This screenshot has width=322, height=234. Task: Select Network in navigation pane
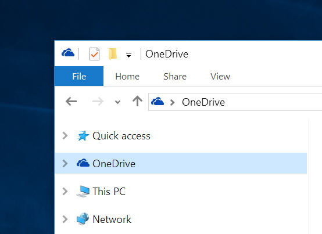[x=112, y=219]
